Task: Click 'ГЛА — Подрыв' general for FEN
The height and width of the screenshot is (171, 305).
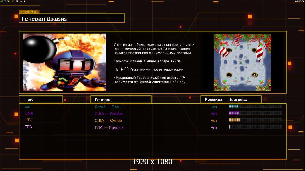Action: (x=109, y=127)
